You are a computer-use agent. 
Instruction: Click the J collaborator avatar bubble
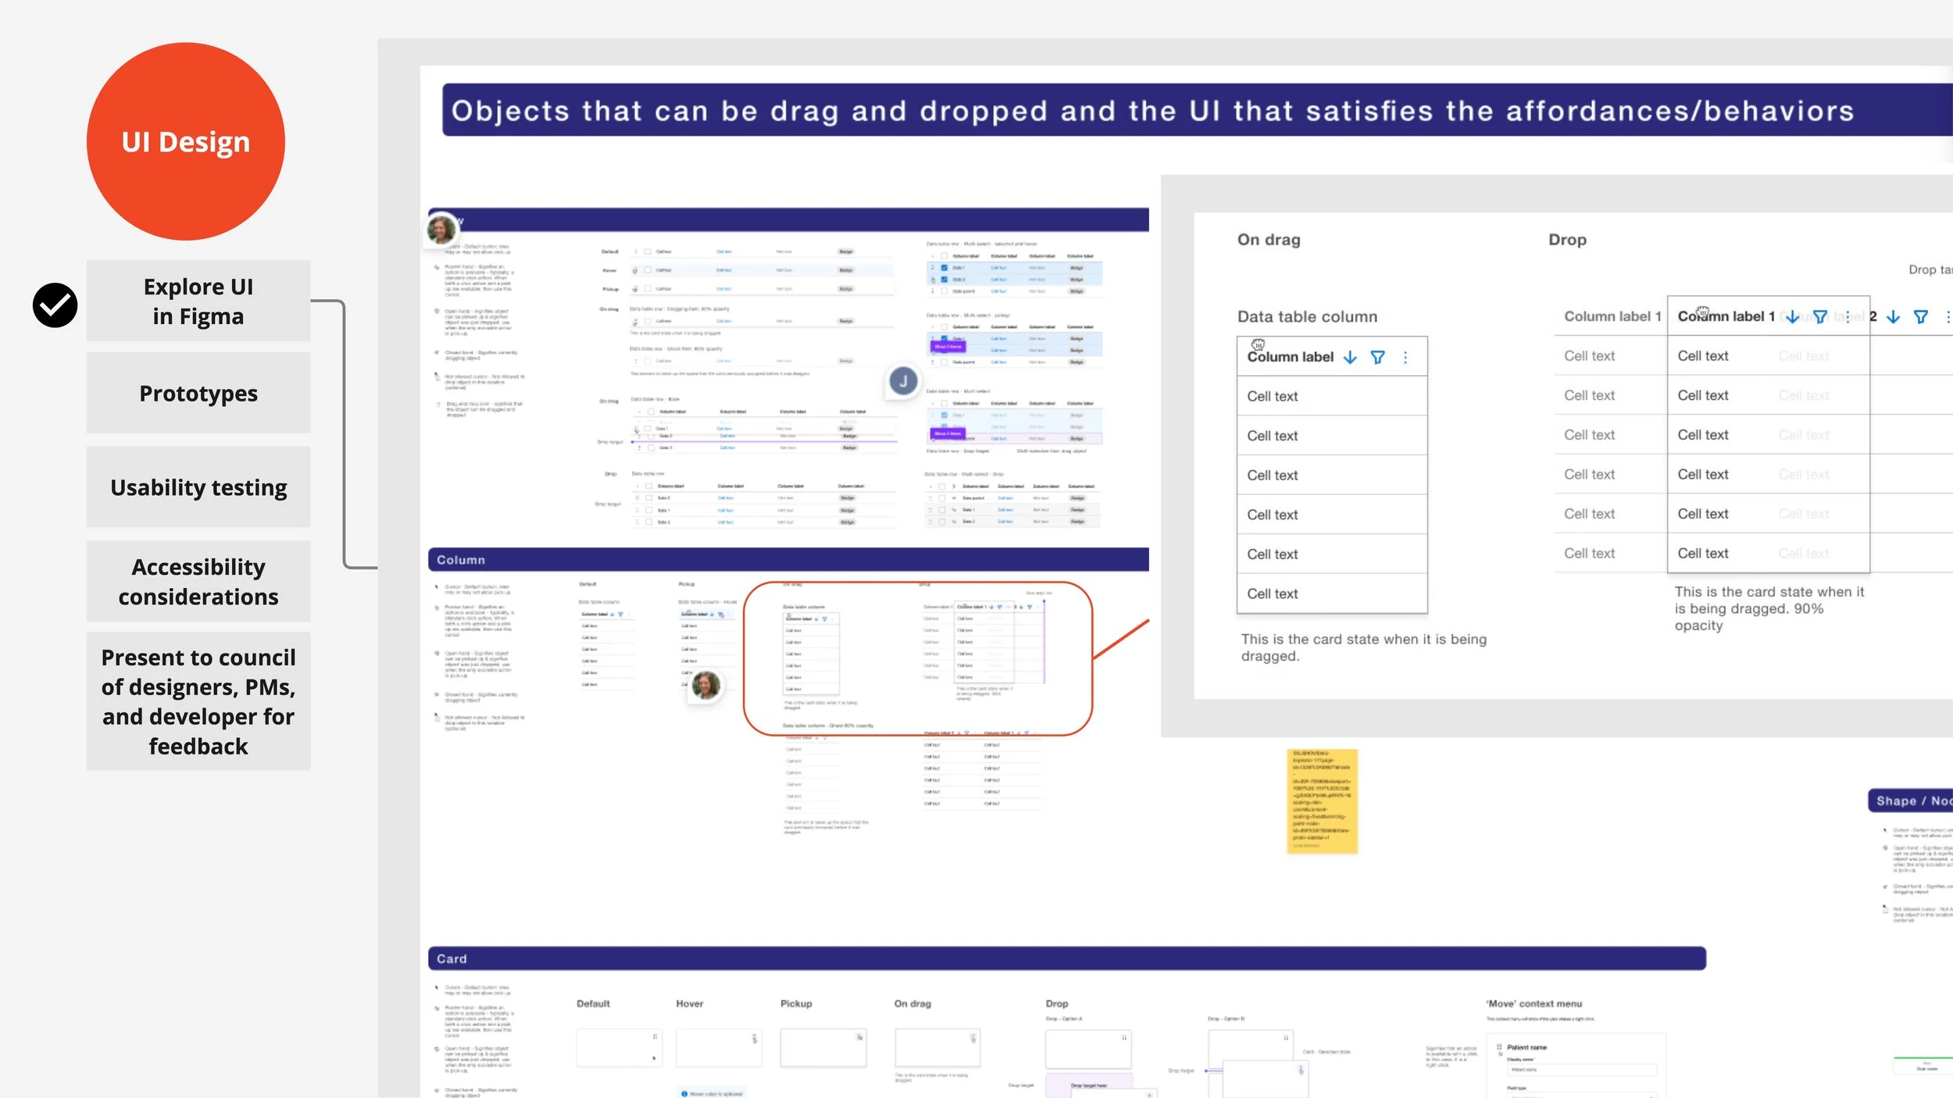pyautogui.click(x=903, y=381)
